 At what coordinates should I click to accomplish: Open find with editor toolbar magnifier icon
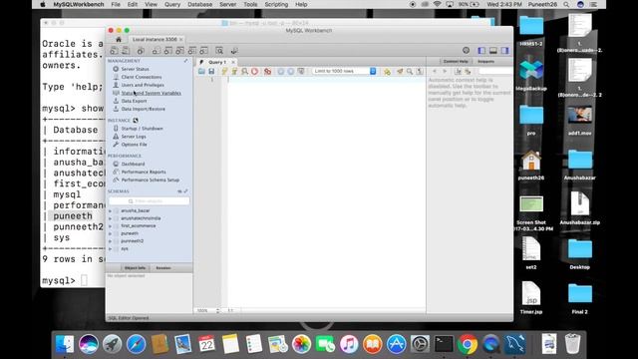pyautogui.click(x=410, y=71)
